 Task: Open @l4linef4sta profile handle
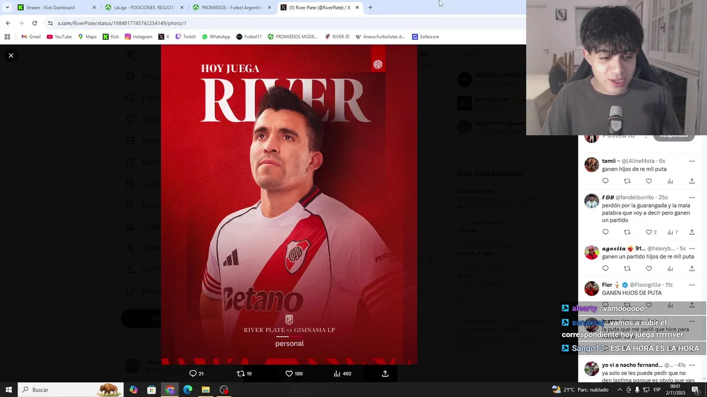point(638,161)
